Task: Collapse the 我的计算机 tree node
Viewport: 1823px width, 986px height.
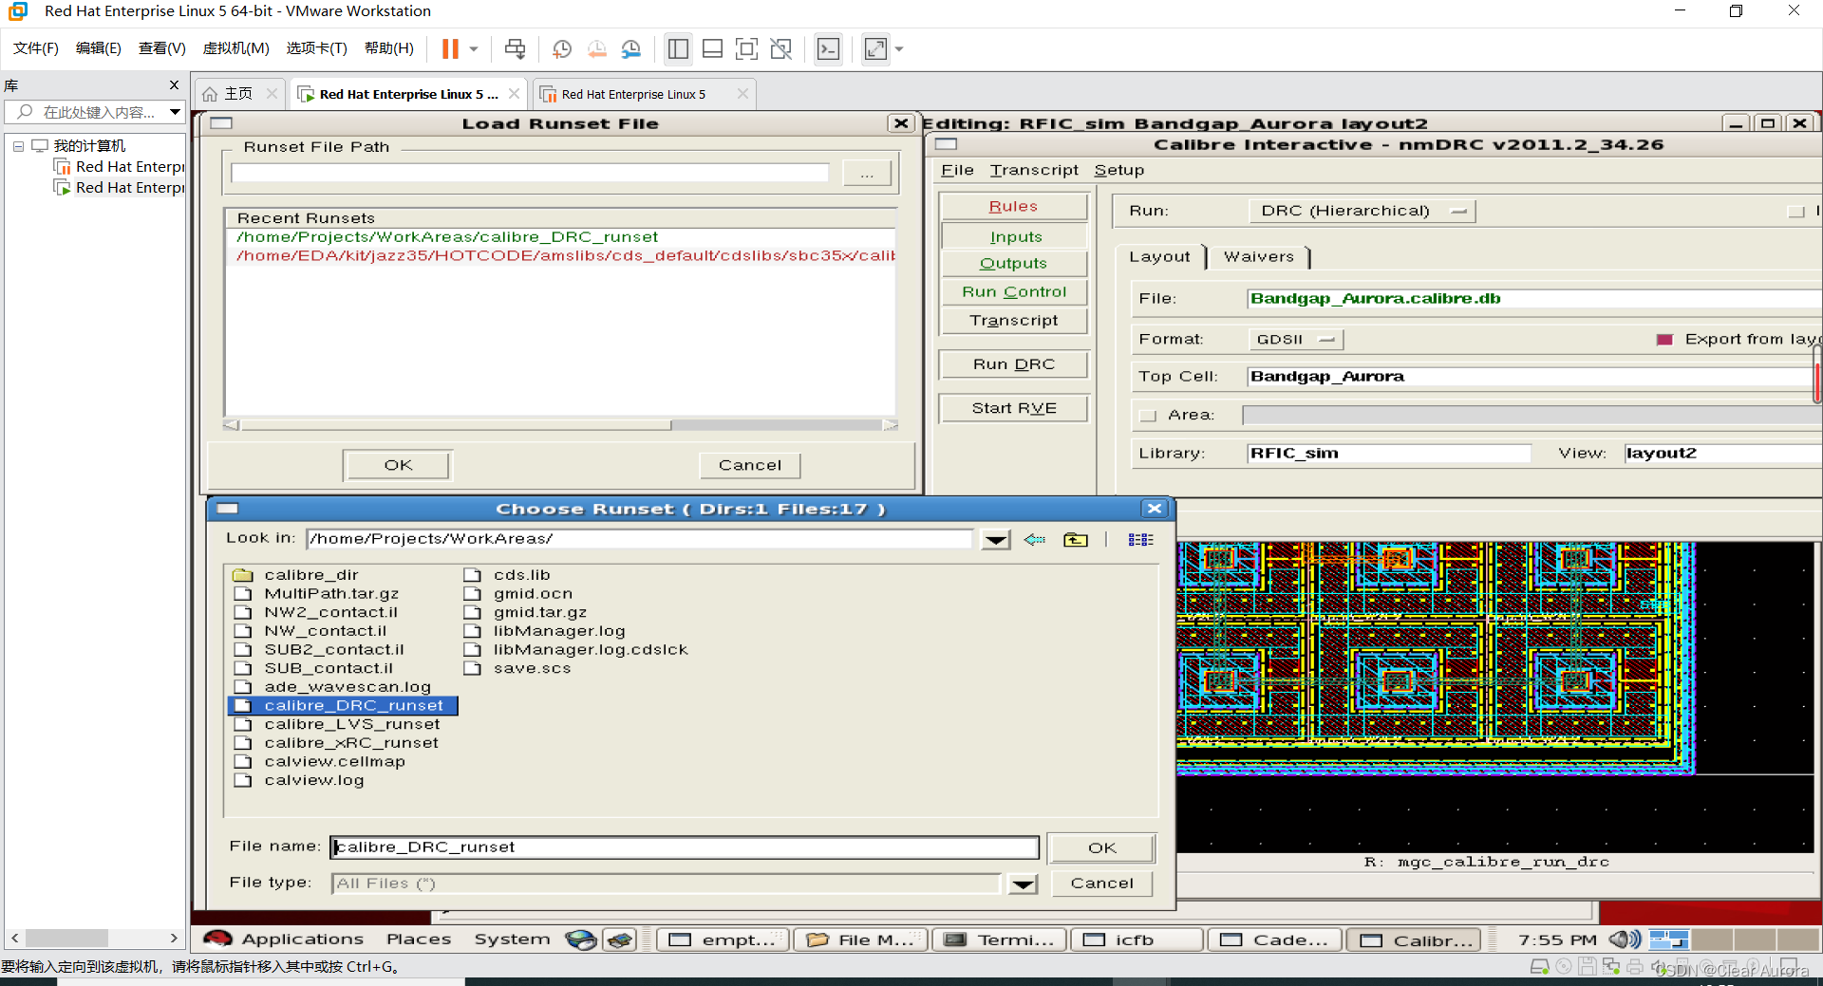Action: pyautogui.click(x=18, y=146)
